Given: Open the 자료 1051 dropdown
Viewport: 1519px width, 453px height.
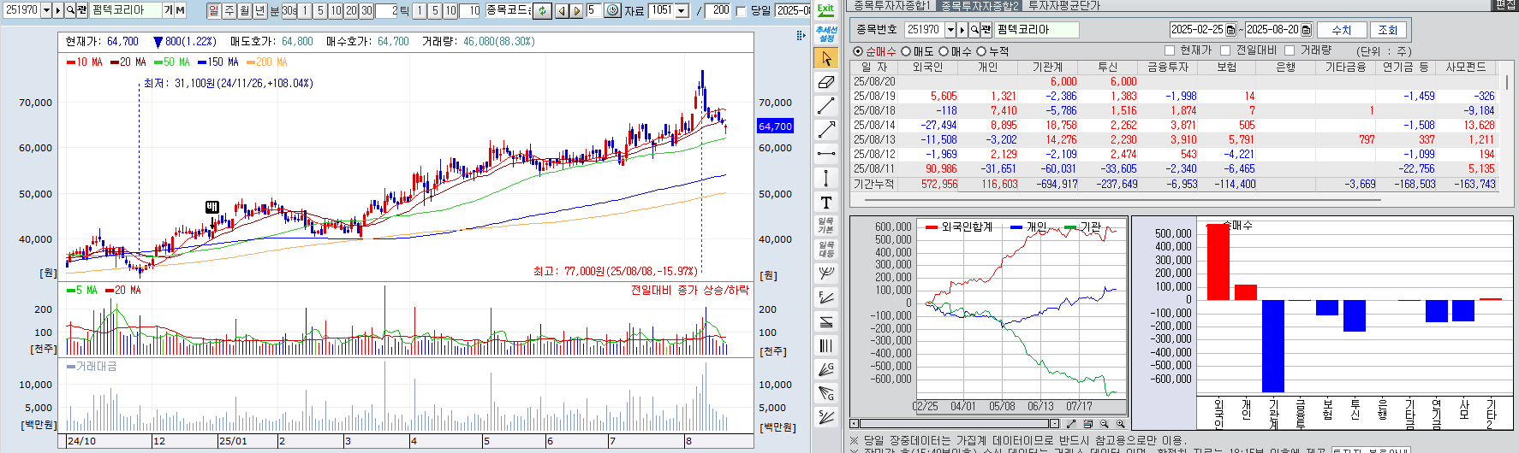Looking at the screenshot, I should [682, 10].
